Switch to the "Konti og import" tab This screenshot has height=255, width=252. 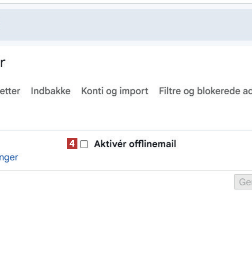coord(115,91)
